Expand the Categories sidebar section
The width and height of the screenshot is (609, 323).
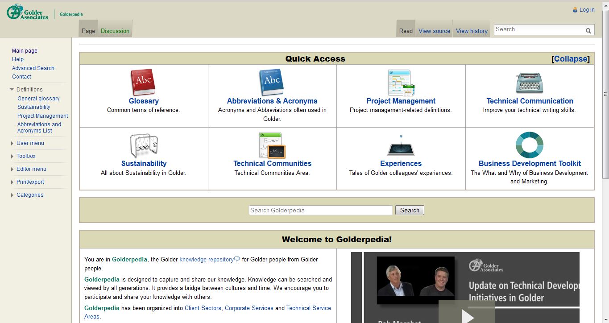pyautogui.click(x=30, y=195)
